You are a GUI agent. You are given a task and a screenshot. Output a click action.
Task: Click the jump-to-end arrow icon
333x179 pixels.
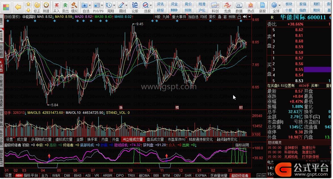tap(245, 17)
